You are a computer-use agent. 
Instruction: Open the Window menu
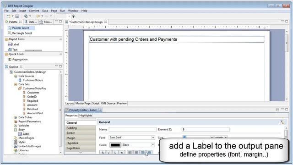73,11
